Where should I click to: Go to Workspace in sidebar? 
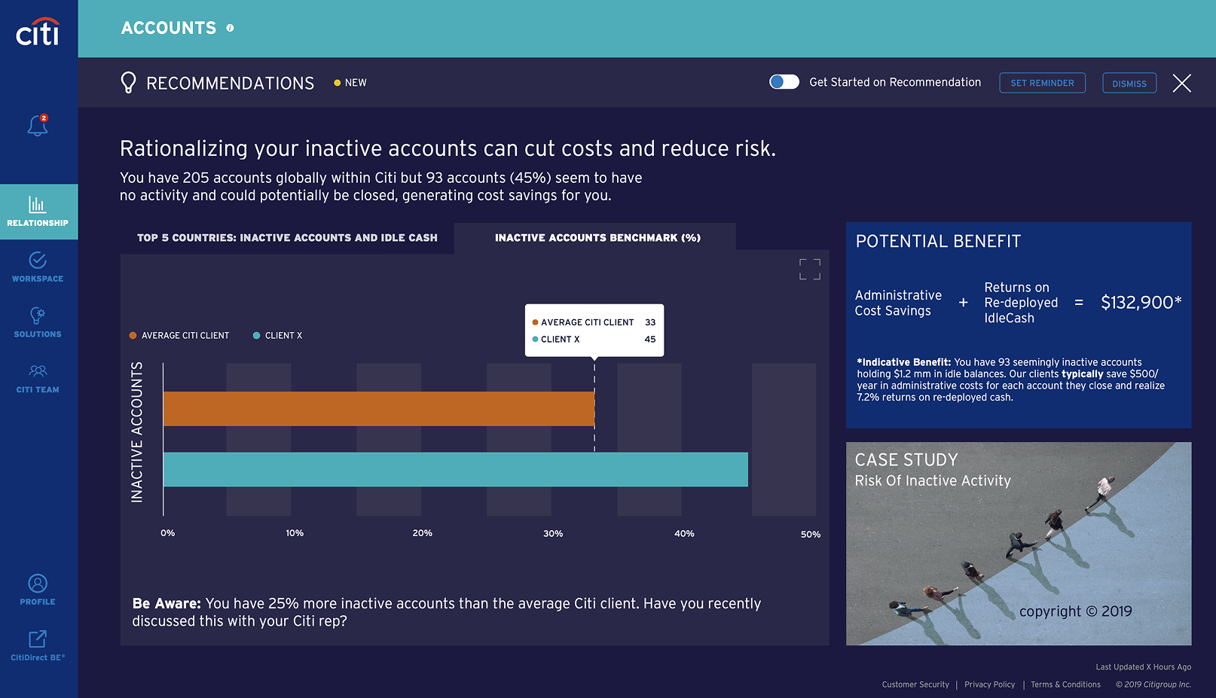38,267
